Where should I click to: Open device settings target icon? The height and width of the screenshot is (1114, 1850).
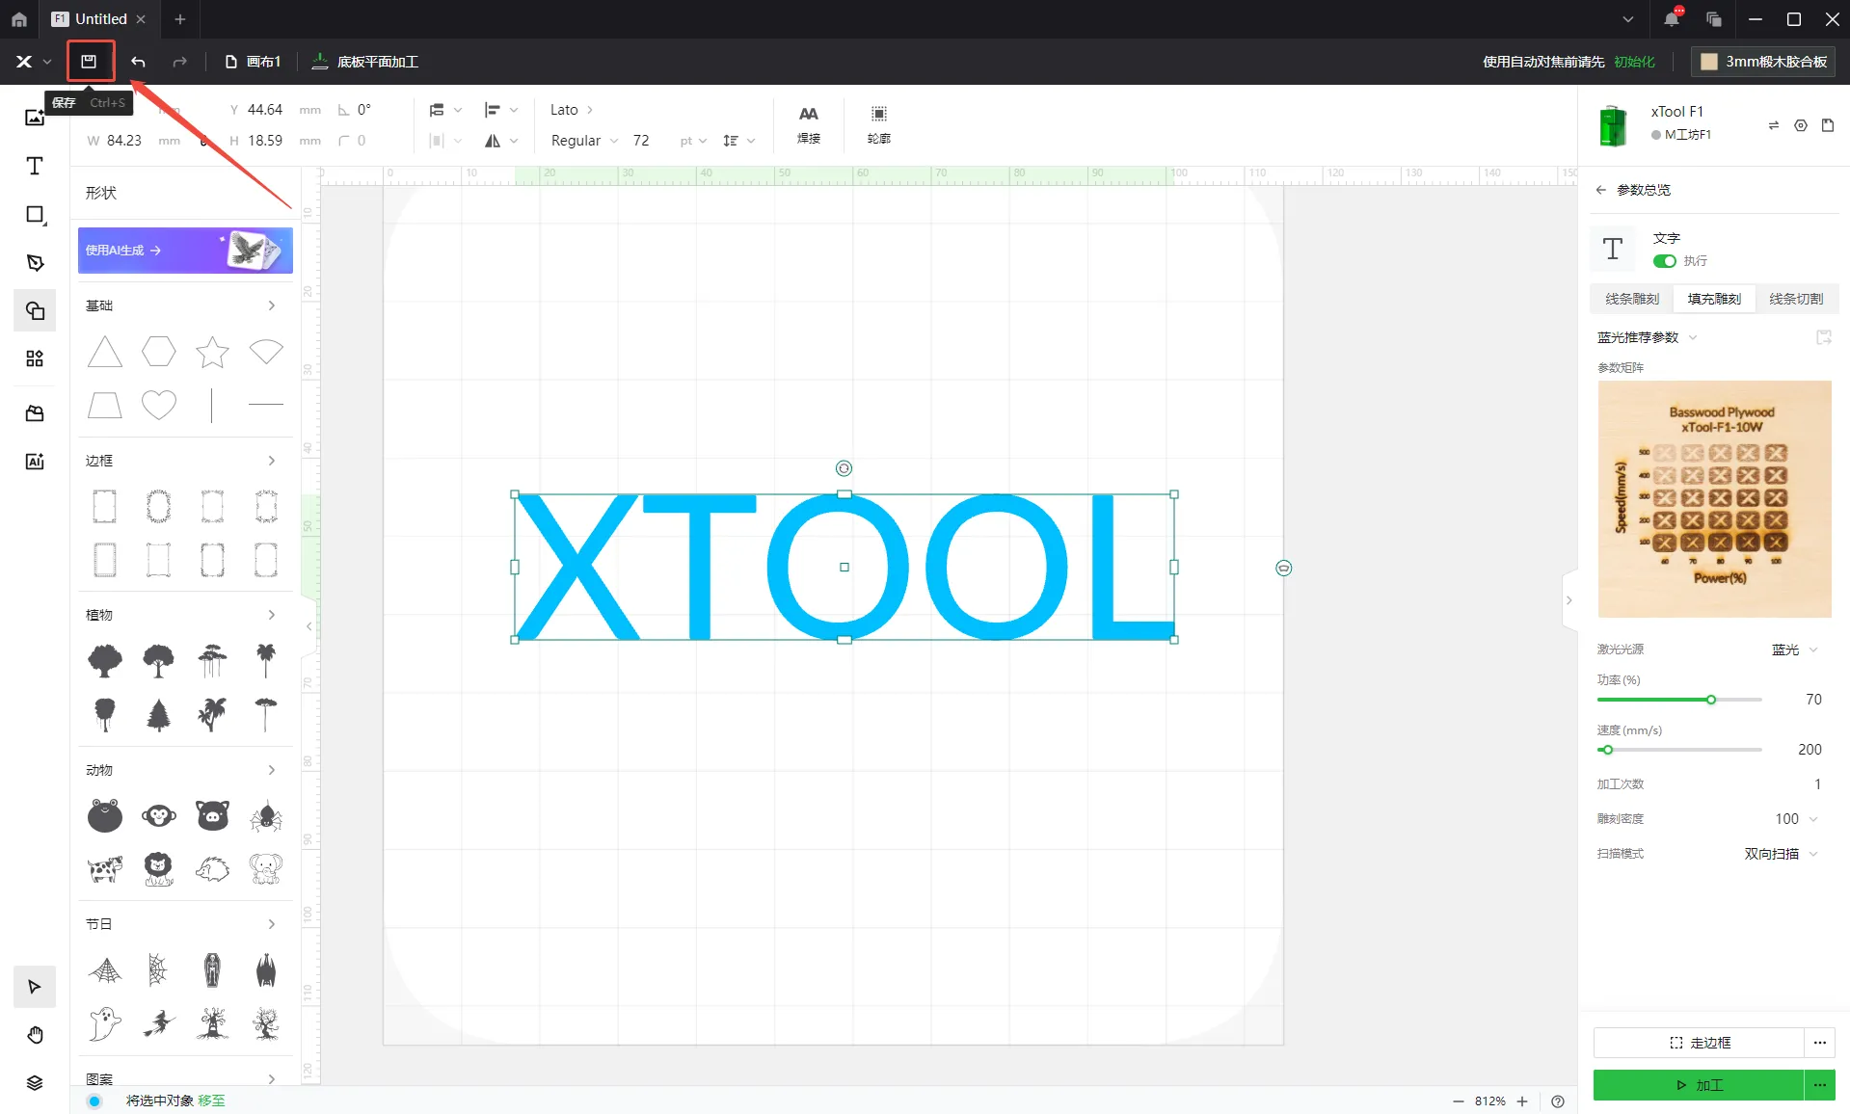tap(1801, 125)
